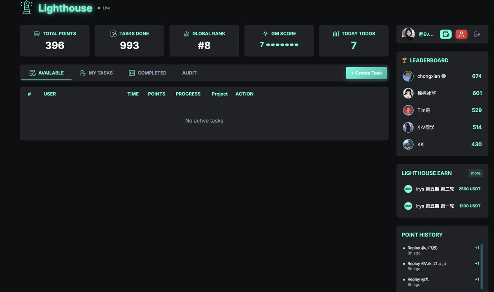The image size is (494, 292).
Task: Click the Total Points card value 396
Action: (x=55, y=46)
